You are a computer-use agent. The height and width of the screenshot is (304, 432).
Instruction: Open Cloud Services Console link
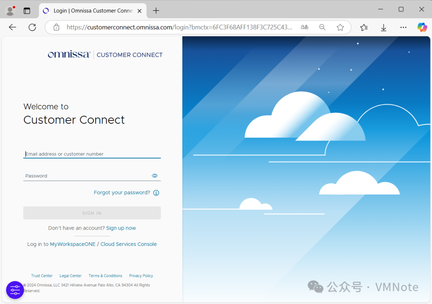[x=128, y=244]
